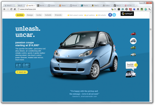Close the eco-friendly active tab
The height and width of the screenshot is (105, 155).
point(35,5)
